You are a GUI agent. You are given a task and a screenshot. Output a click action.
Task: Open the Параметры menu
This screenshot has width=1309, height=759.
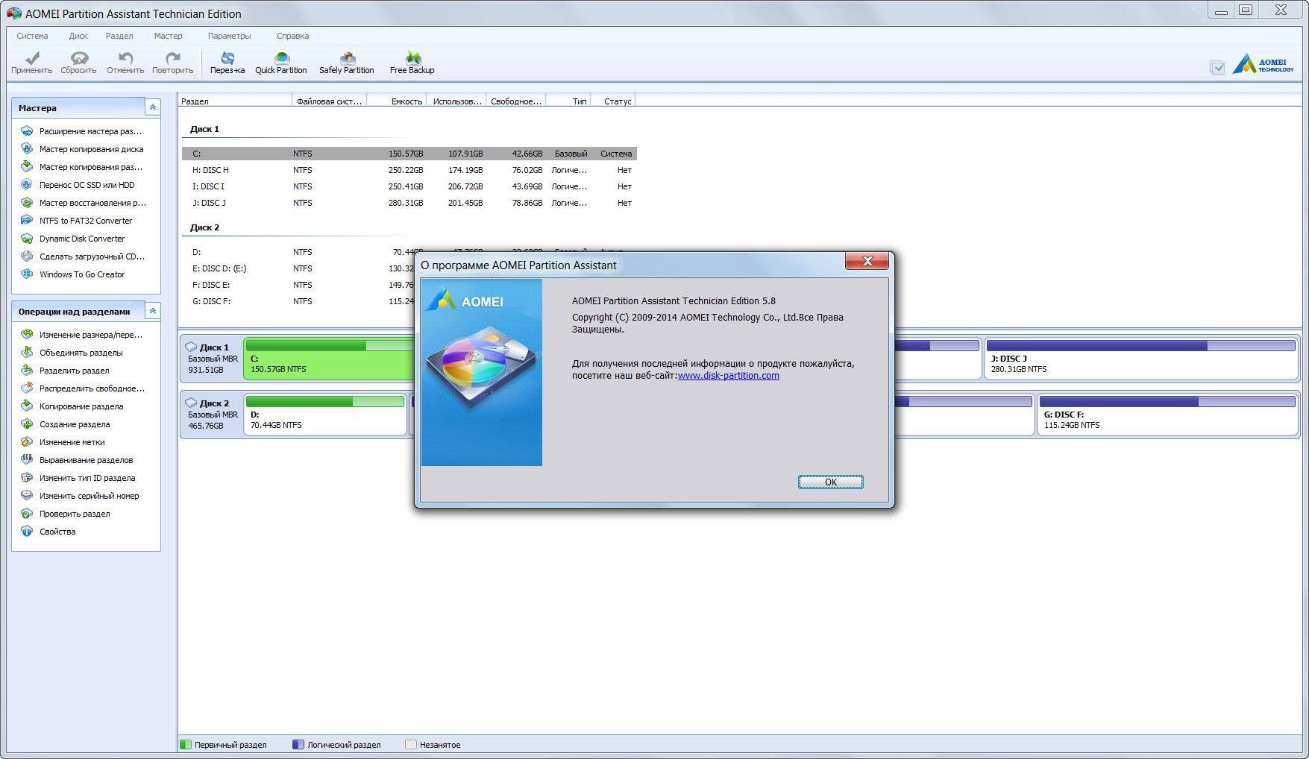point(229,36)
